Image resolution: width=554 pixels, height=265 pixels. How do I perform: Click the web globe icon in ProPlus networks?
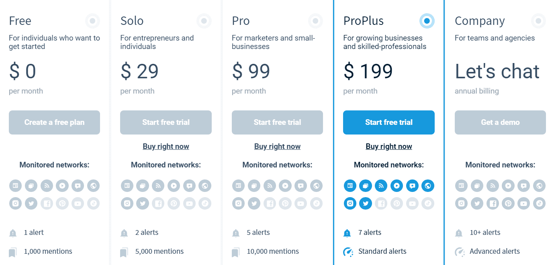pyautogui.click(x=428, y=185)
